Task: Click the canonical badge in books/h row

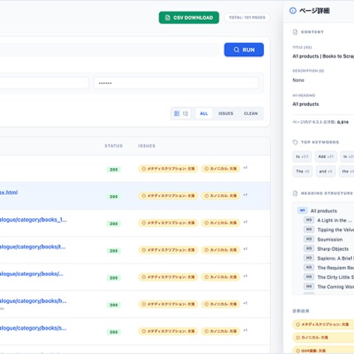Action: click(221, 304)
